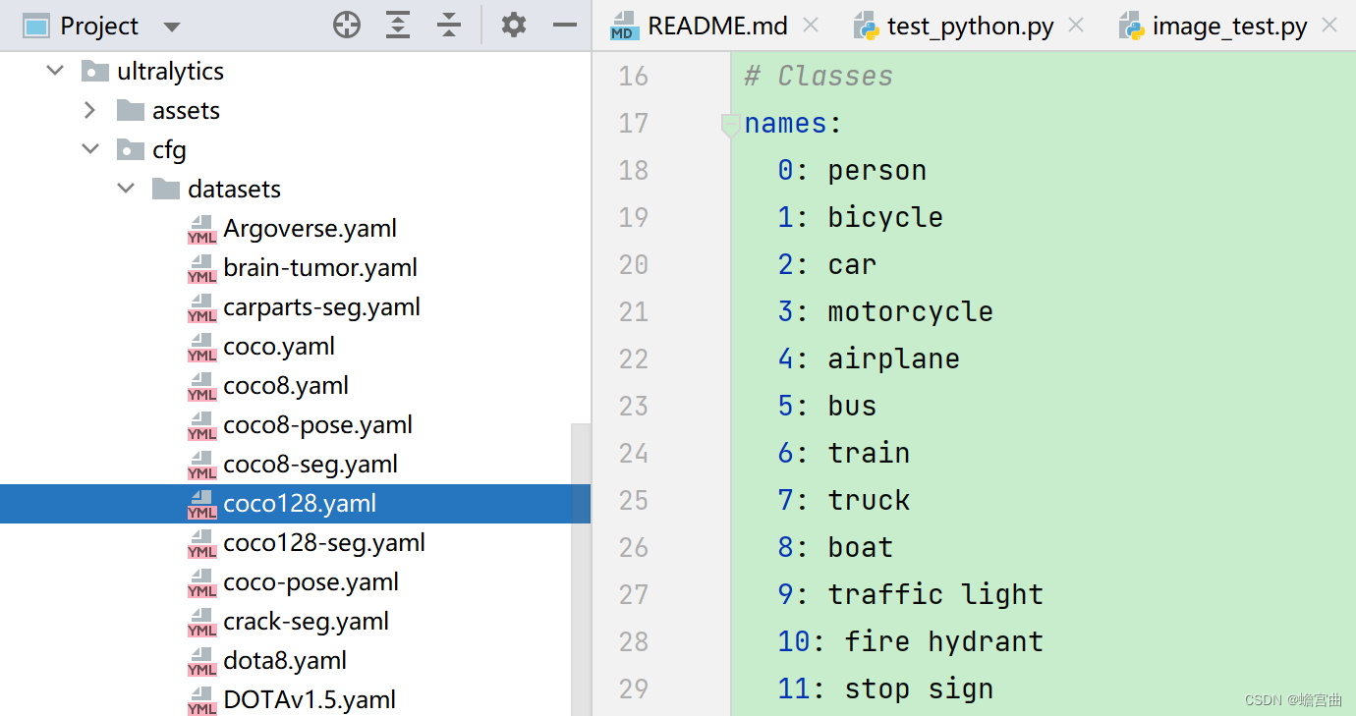
Task: Switch to the README.md tab
Action: (x=716, y=26)
